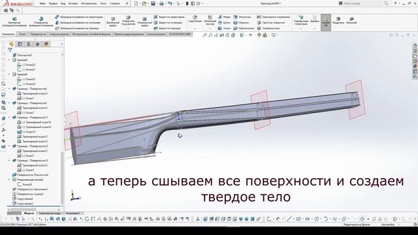Image resolution: width=418 pixels, height=235 pixels.
Task: Click the Mirror (Зеркальное отражение) tool
Action: [273, 17]
